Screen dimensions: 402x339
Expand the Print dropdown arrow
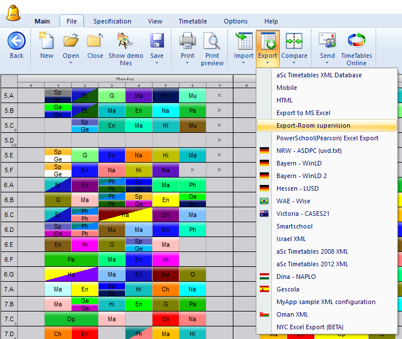(x=188, y=63)
